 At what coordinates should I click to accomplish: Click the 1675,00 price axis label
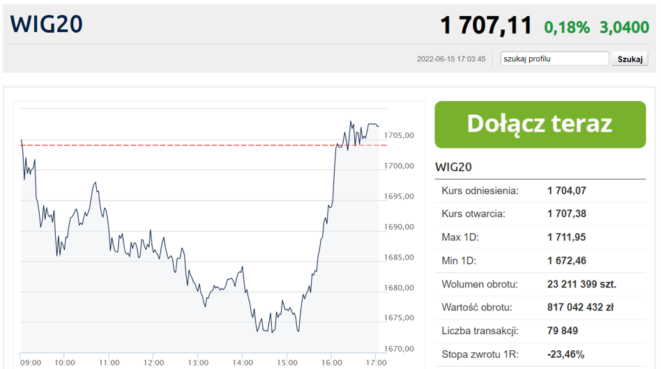pyautogui.click(x=399, y=317)
